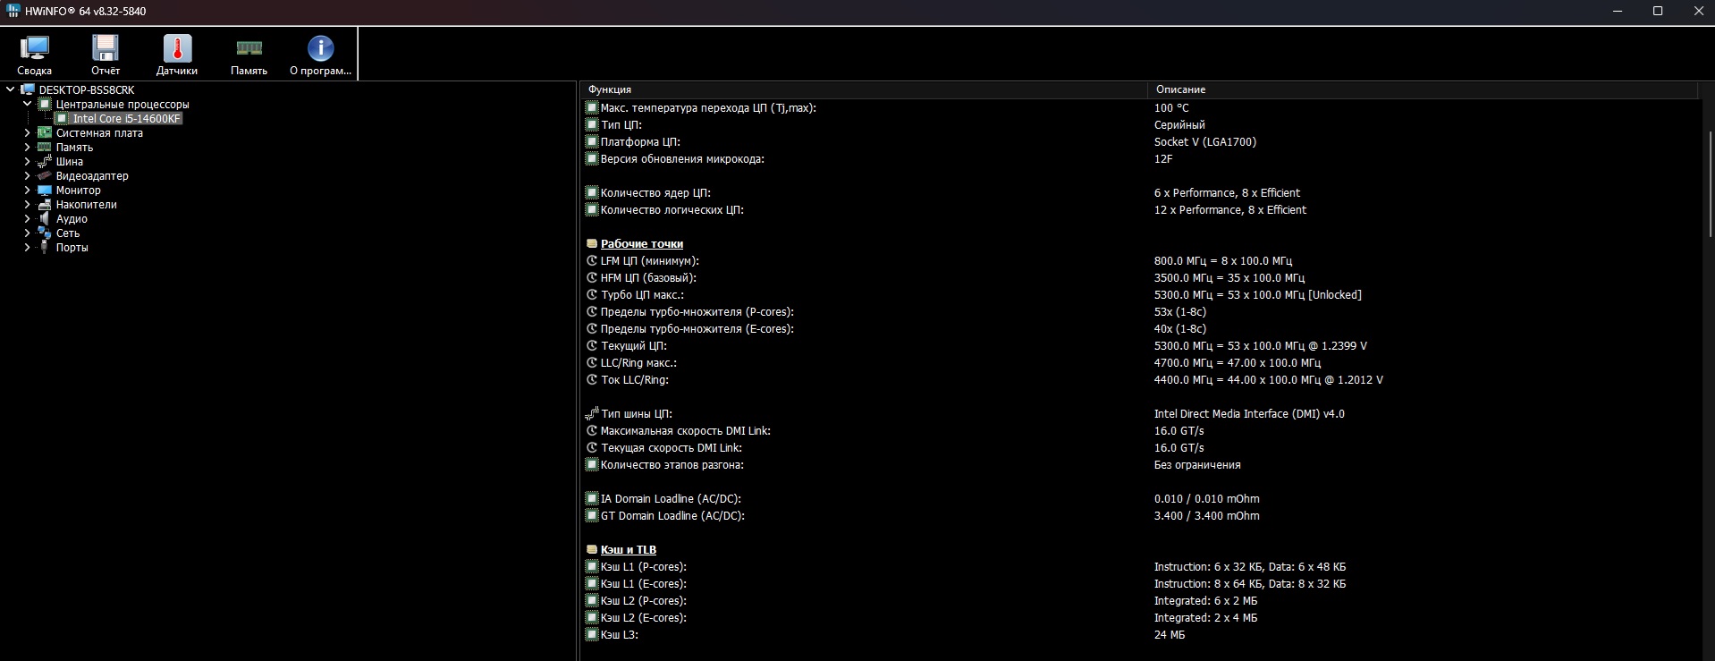The height and width of the screenshot is (661, 1715).
Task: Click the Intel Core i5-14600KF processor icon
Action: click(x=62, y=118)
